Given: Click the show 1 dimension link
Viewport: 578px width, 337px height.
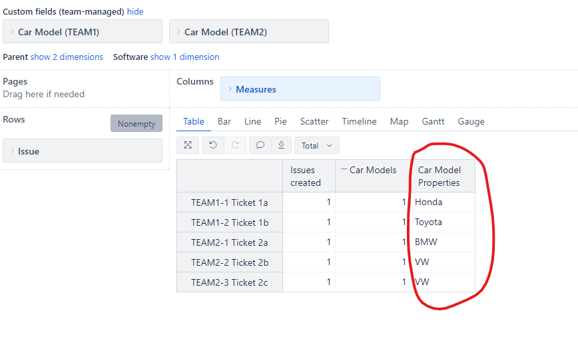Looking at the screenshot, I should [184, 57].
